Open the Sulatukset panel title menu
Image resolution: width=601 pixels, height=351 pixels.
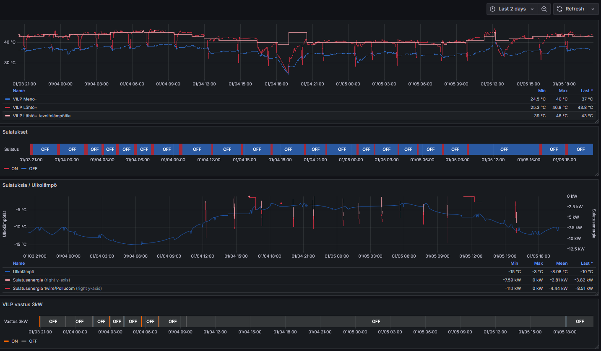(x=15, y=132)
